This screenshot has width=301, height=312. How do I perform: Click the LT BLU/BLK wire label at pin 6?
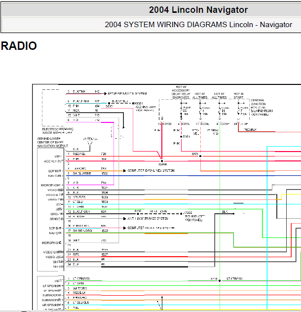click(x=81, y=303)
